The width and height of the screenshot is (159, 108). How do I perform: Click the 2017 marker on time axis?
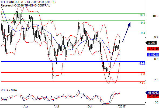coord(122,106)
